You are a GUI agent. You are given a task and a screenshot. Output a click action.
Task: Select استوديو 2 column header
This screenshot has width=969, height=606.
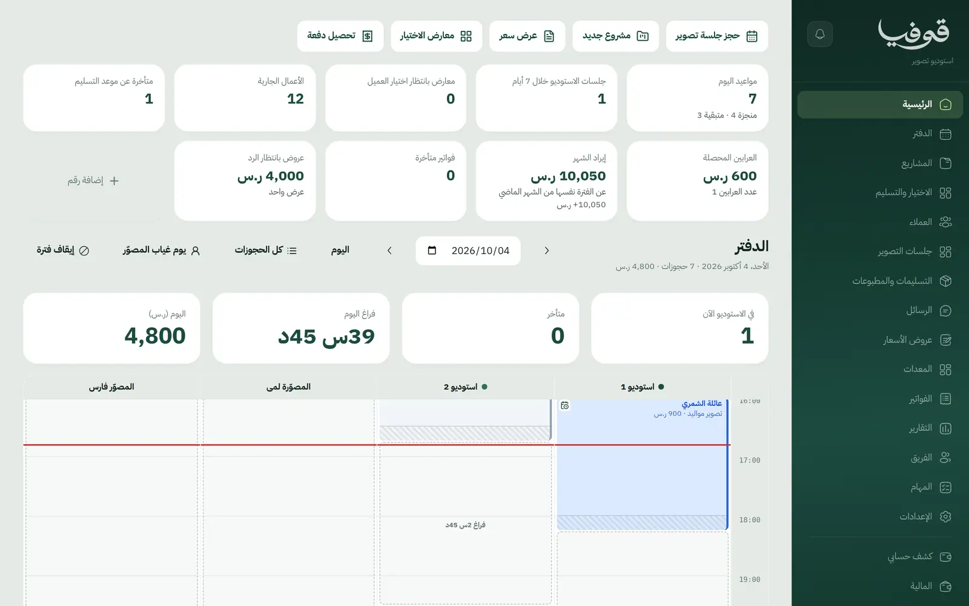pyautogui.click(x=465, y=387)
